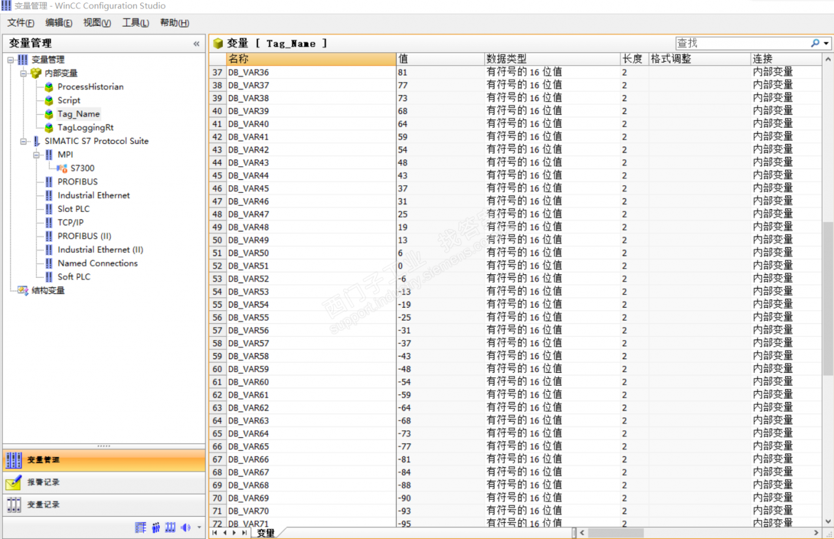Click the S7300 connection icon
Screen dimensions: 834x539
point(62,168)
